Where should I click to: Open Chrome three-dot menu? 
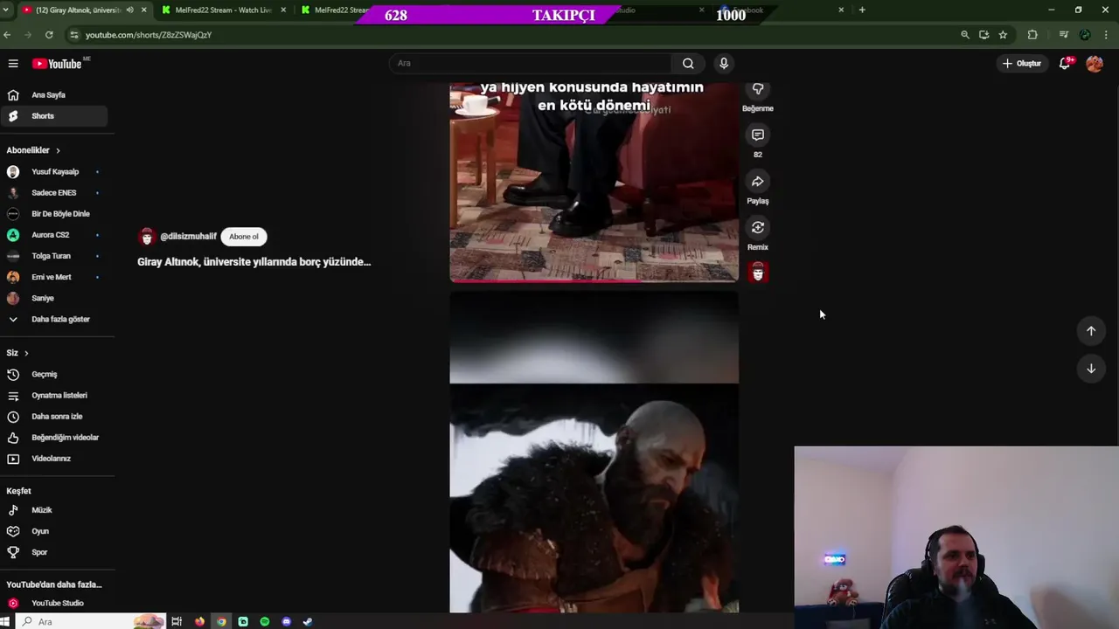click(x=1105, y=35)
